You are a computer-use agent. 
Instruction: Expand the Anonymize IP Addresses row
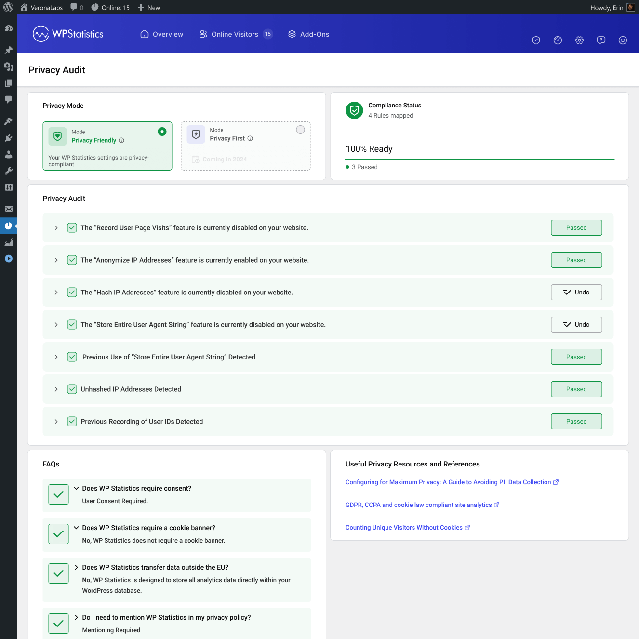56,260
